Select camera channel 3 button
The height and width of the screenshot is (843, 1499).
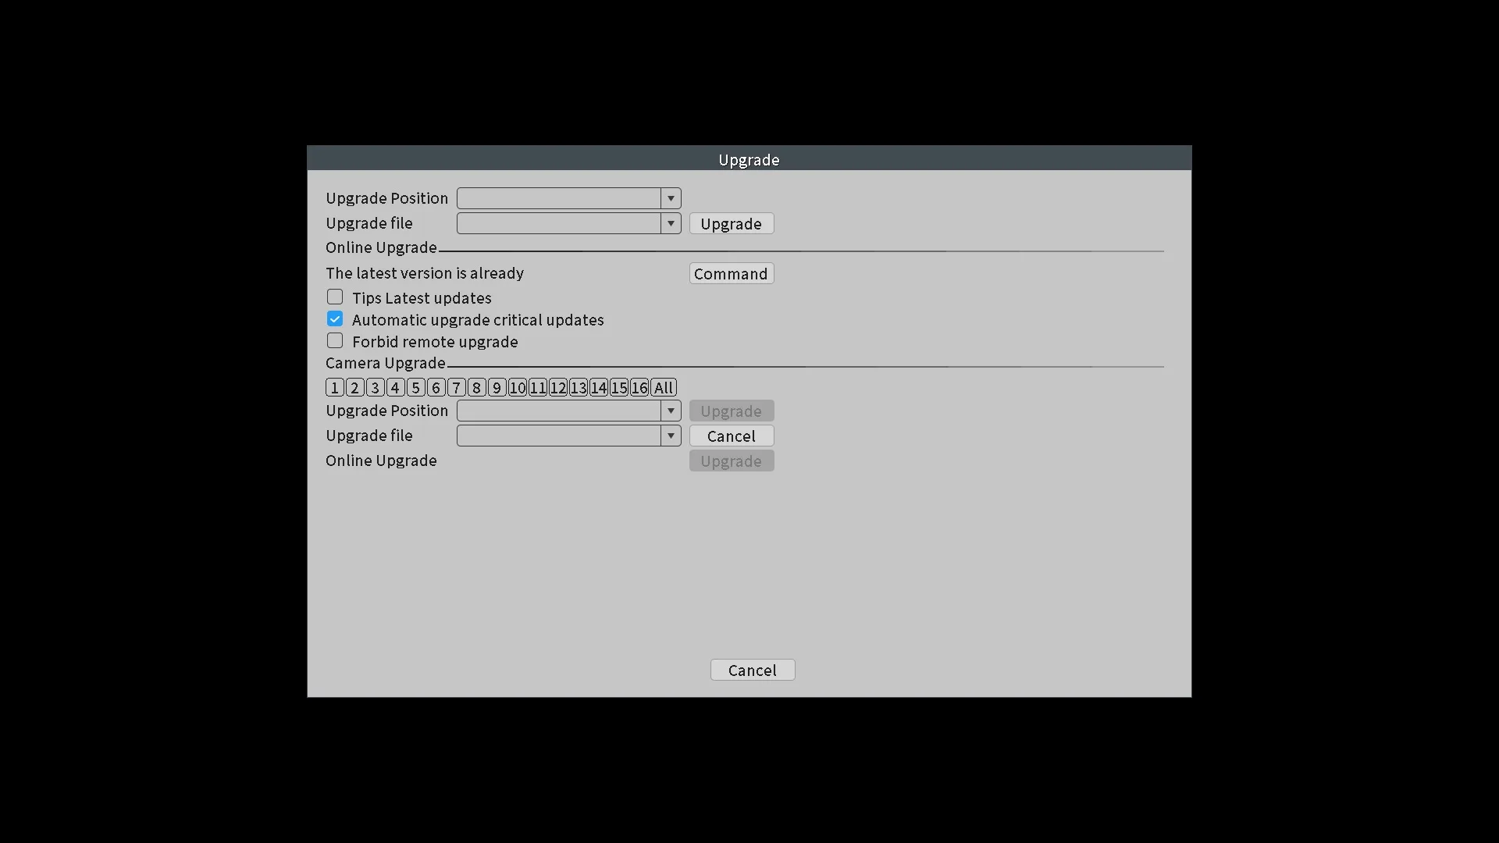pyautogui.click(x=375, y=388)
